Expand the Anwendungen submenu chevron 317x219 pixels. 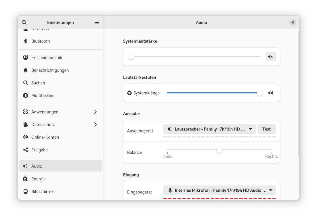pyautogui.click(x=96, y=112)
